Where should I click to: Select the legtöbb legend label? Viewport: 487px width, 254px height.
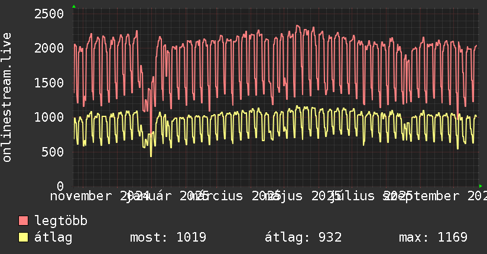point(61,221)
